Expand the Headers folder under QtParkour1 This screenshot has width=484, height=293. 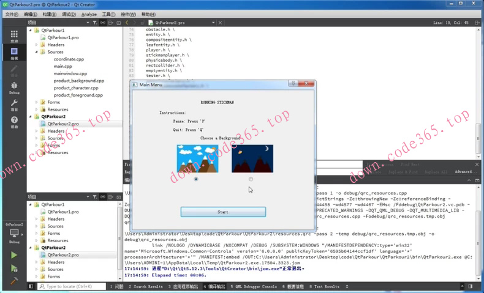click(37, 45)
